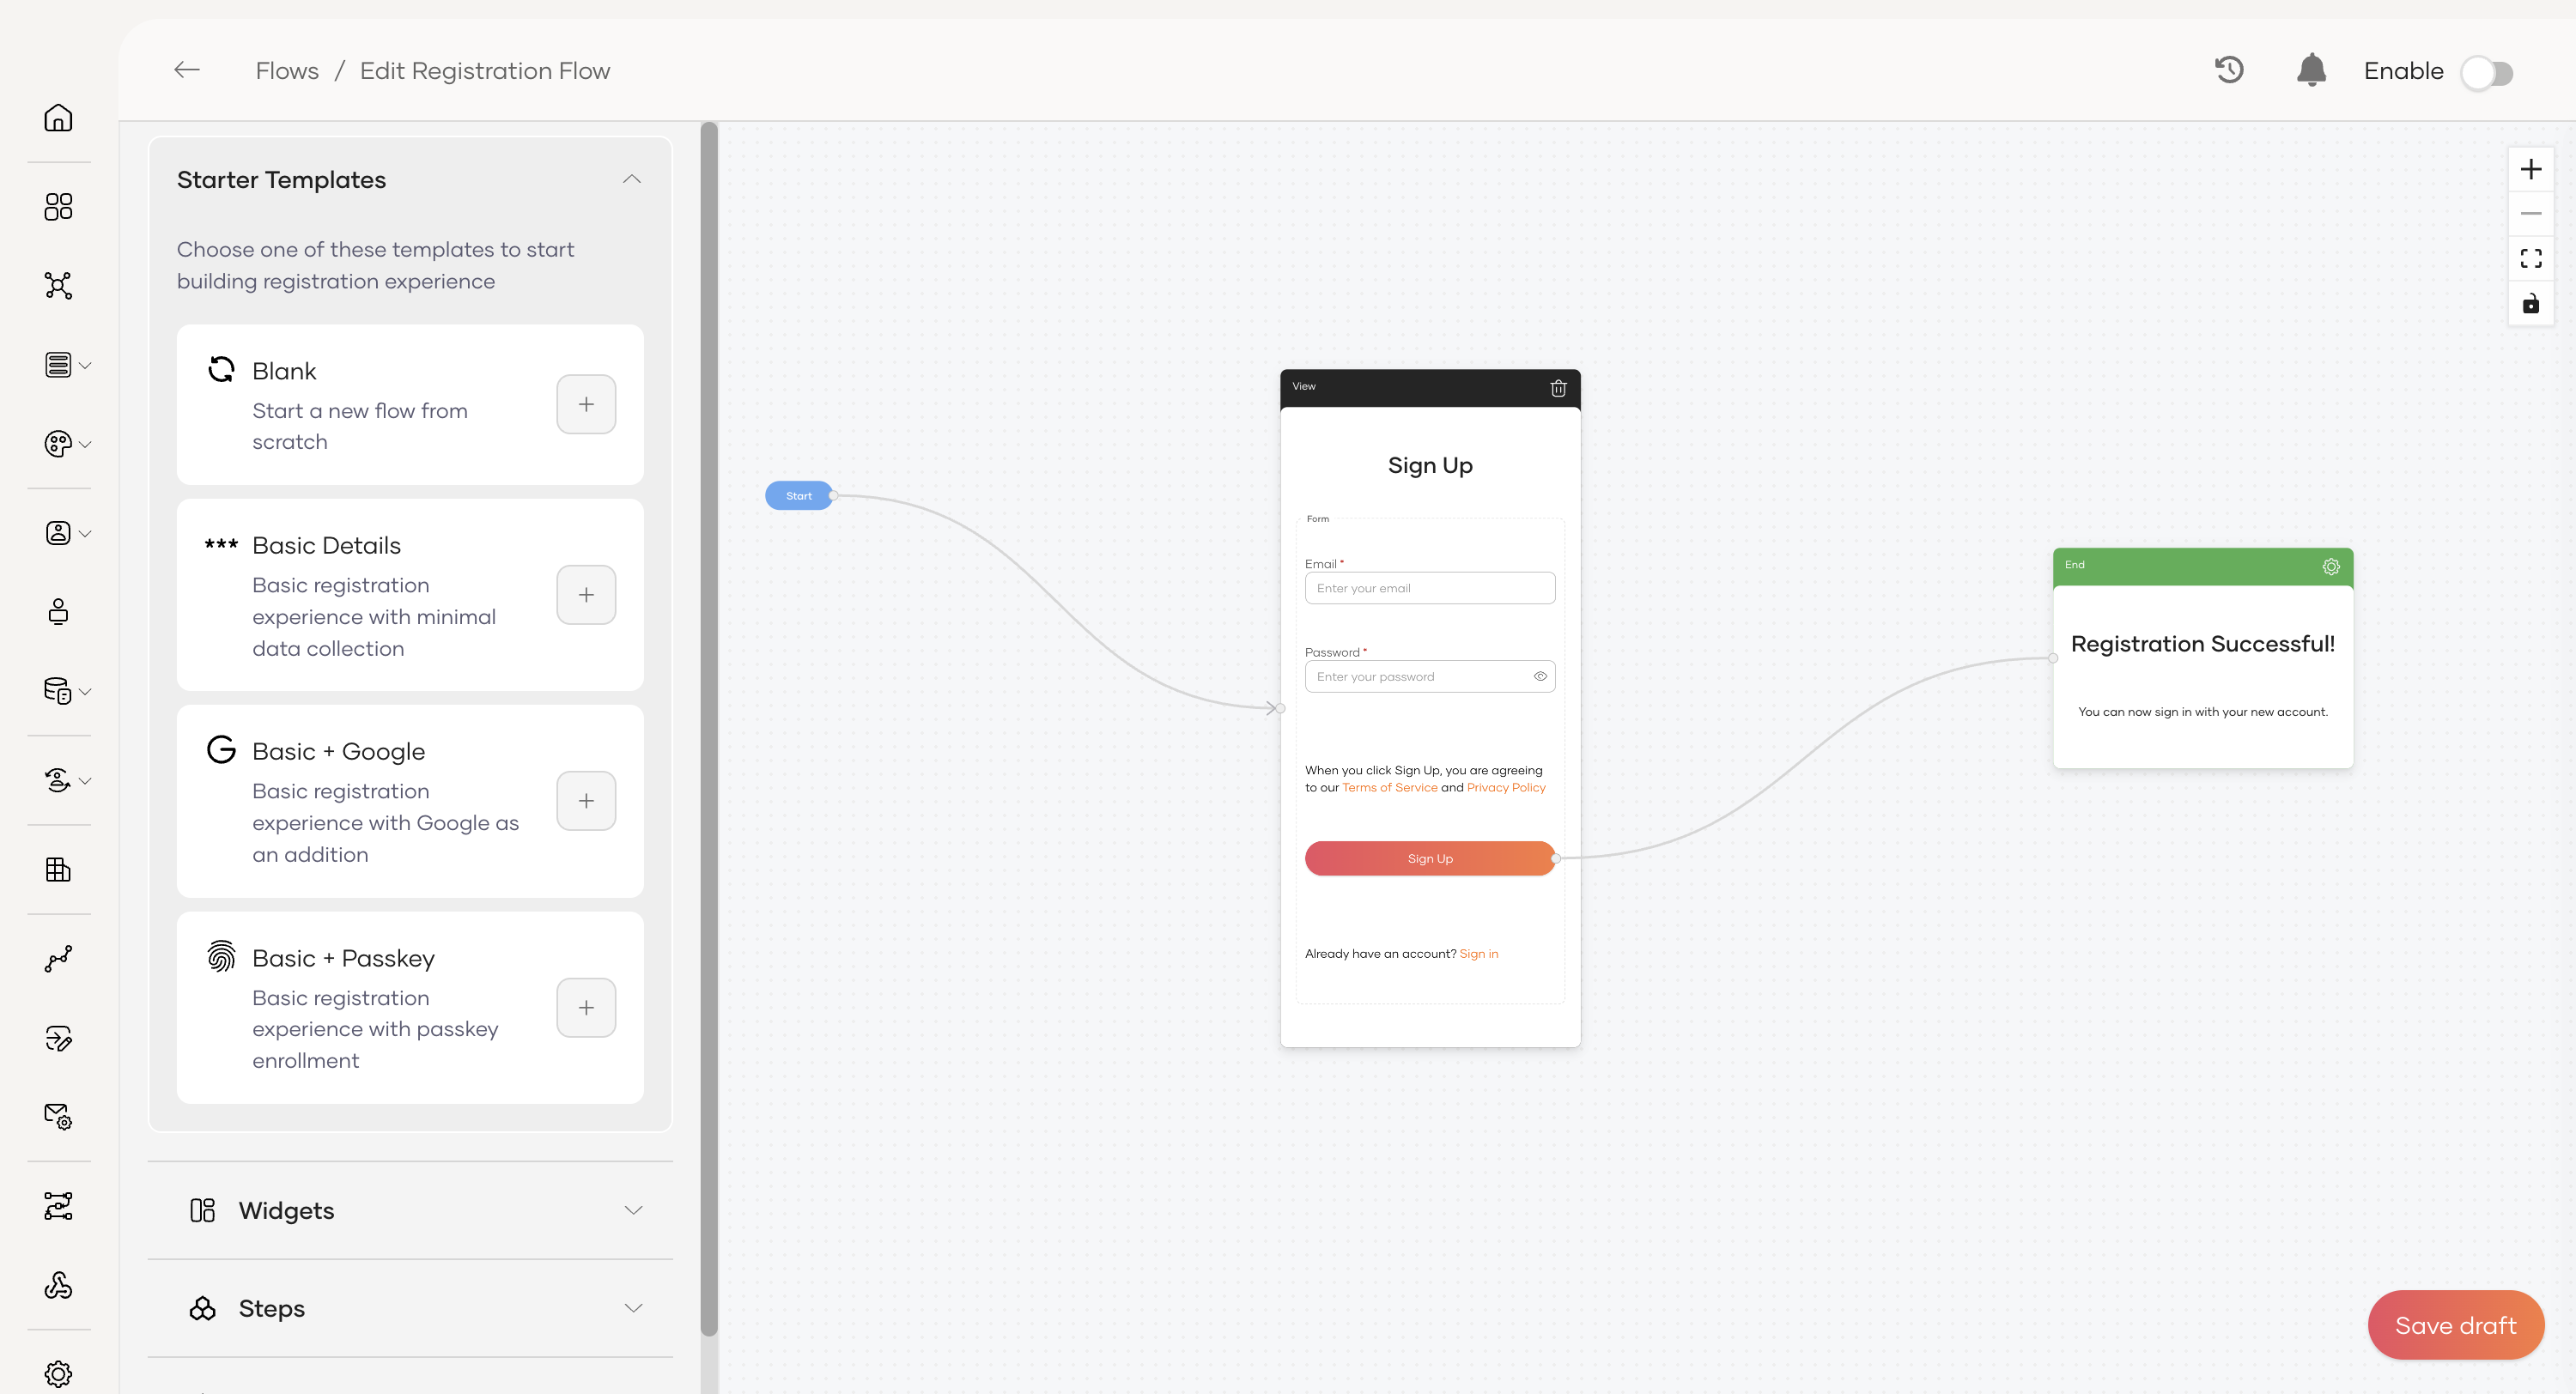Show password with the eye icon

pos(1540,677)
